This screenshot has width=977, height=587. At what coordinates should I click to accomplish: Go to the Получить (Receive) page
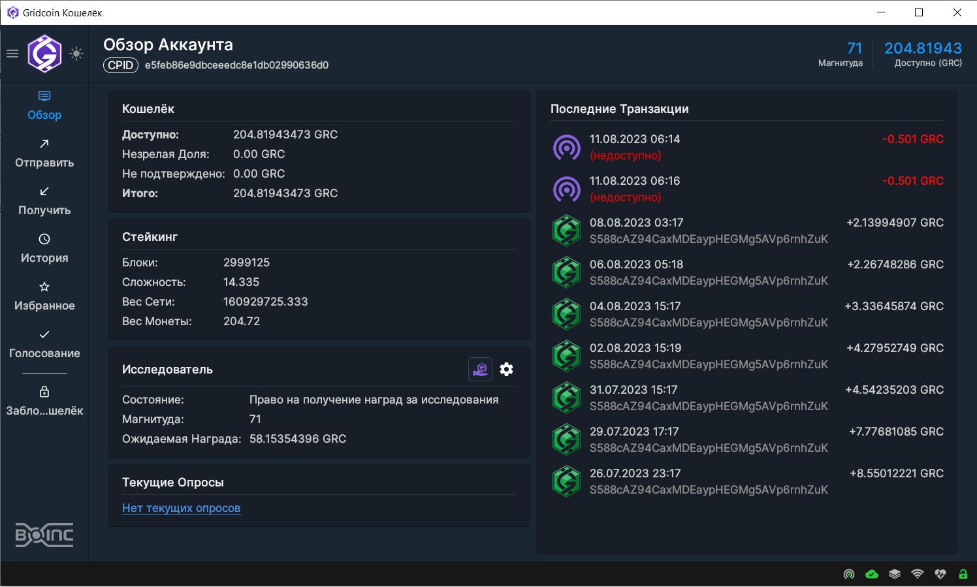coord(44,201)
